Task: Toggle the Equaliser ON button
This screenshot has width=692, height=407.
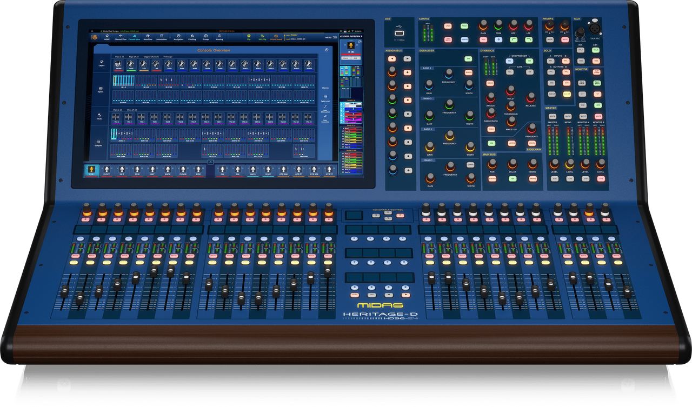Action: click(x=468, y=58)
